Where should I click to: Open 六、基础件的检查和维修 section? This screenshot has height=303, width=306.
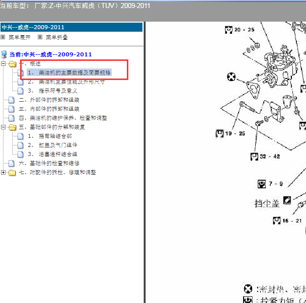click(x=49, y=163)
